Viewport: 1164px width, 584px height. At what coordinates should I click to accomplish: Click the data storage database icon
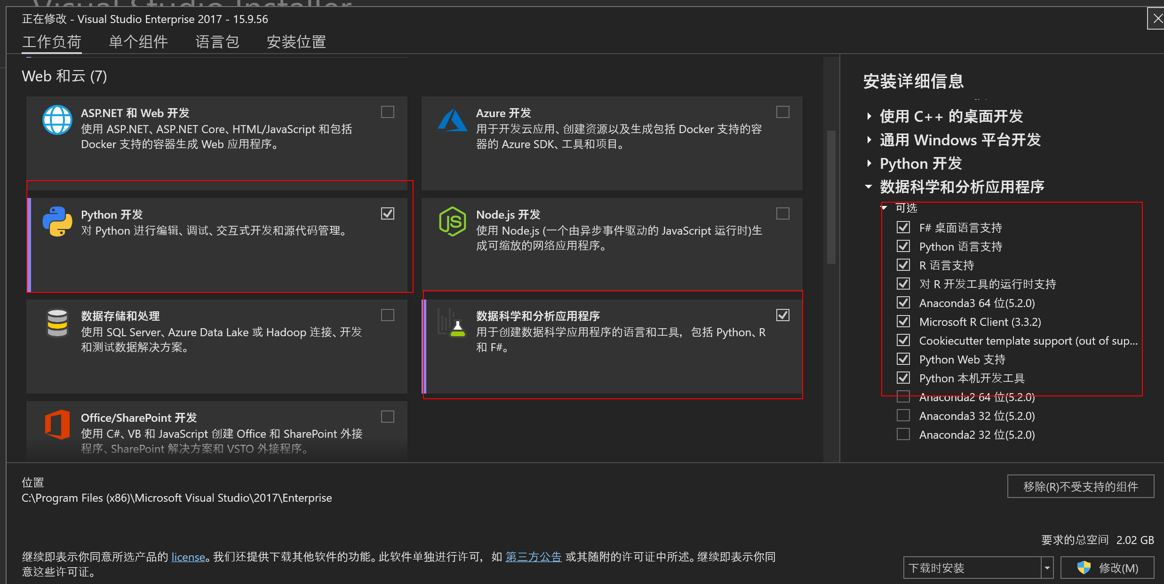click(x=57, y=323)
